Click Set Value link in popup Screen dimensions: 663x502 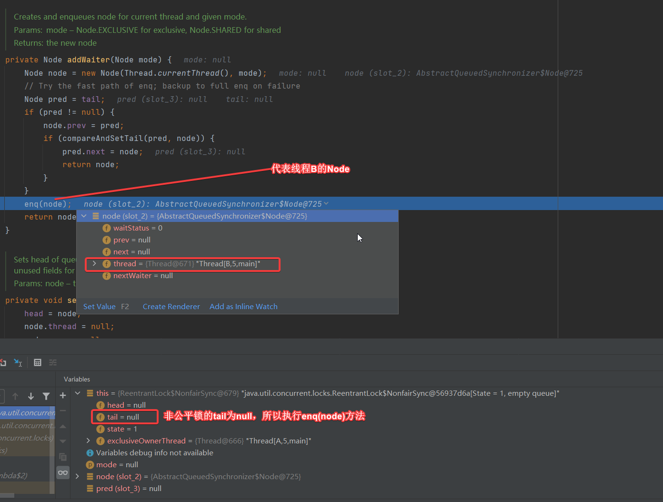click(x=100, y=307)
